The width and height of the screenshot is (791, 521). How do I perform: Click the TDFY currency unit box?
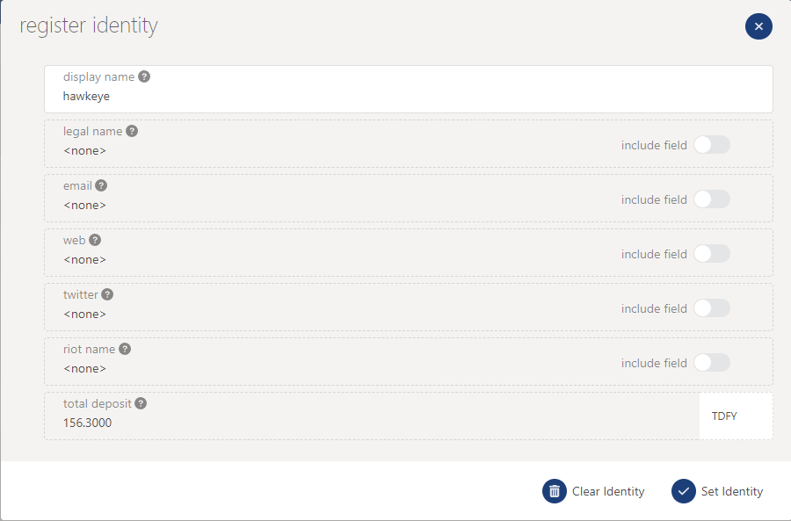736,416
